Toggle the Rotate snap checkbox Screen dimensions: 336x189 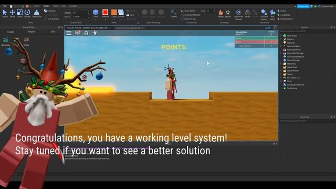click(62, 13)
